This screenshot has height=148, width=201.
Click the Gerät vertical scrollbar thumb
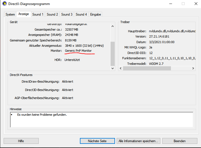click(x=112, y=54)
